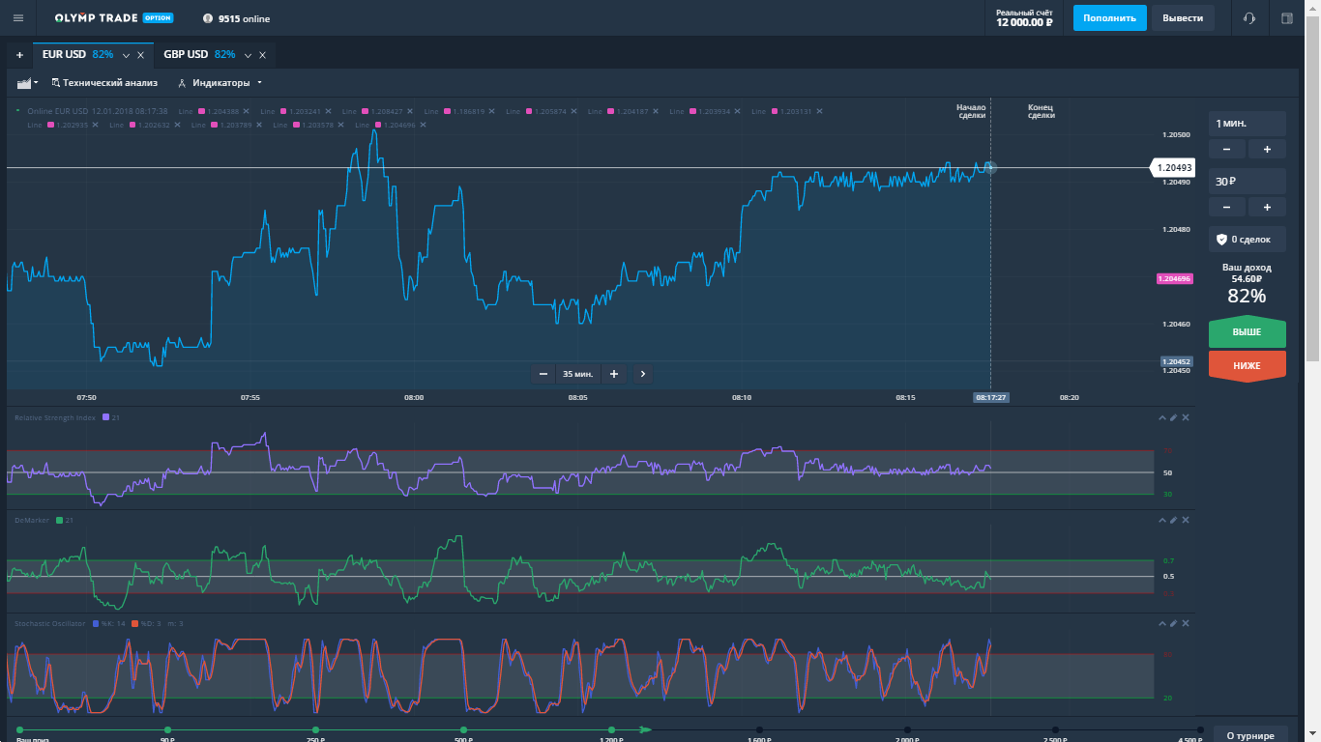The height and width of the screenshot is (742, 1321).
Task: View the 0 сделок trades indicator
Action: pyautogui.click(x=1248, y=239)
